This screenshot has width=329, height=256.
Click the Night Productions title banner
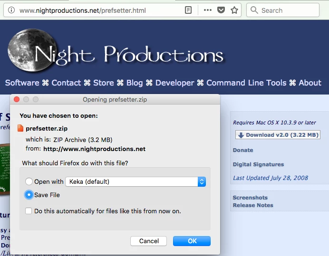point(129,55)
